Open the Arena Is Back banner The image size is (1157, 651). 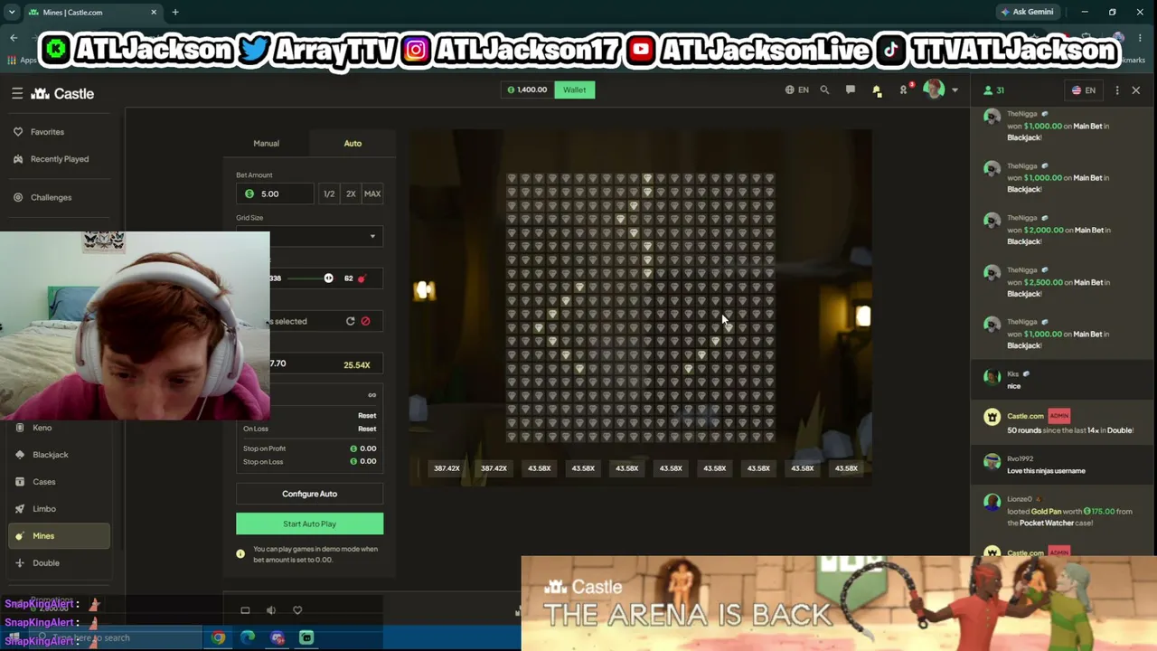839,603
